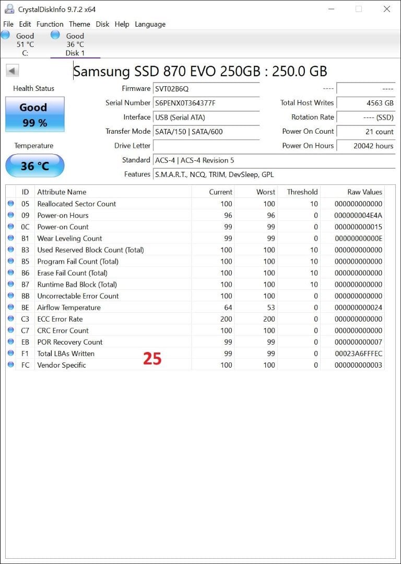Click the Transfer Mode field
The height and width of the screenshot is (564, 401).
(206, 132)
